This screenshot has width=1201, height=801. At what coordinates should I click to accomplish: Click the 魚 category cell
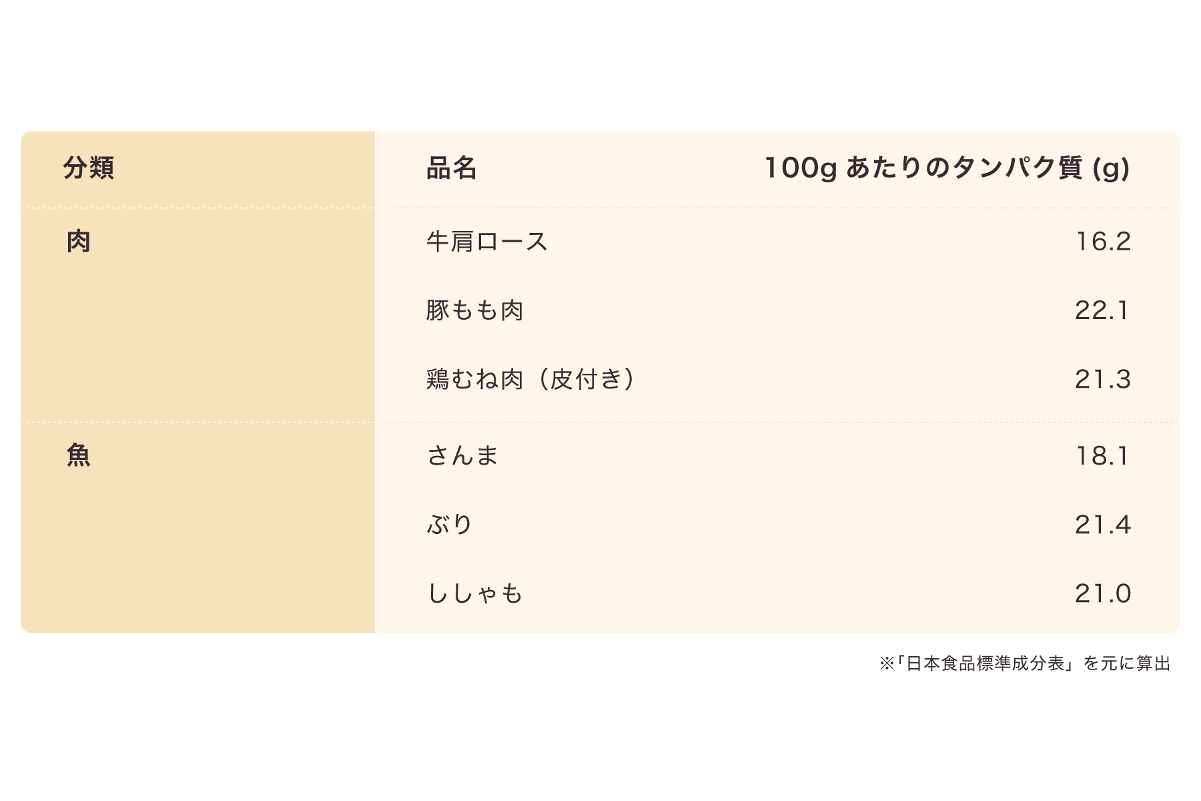(79, 456)
